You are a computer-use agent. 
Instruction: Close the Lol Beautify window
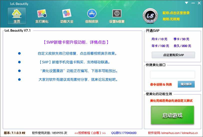click(x=199, y=3)
